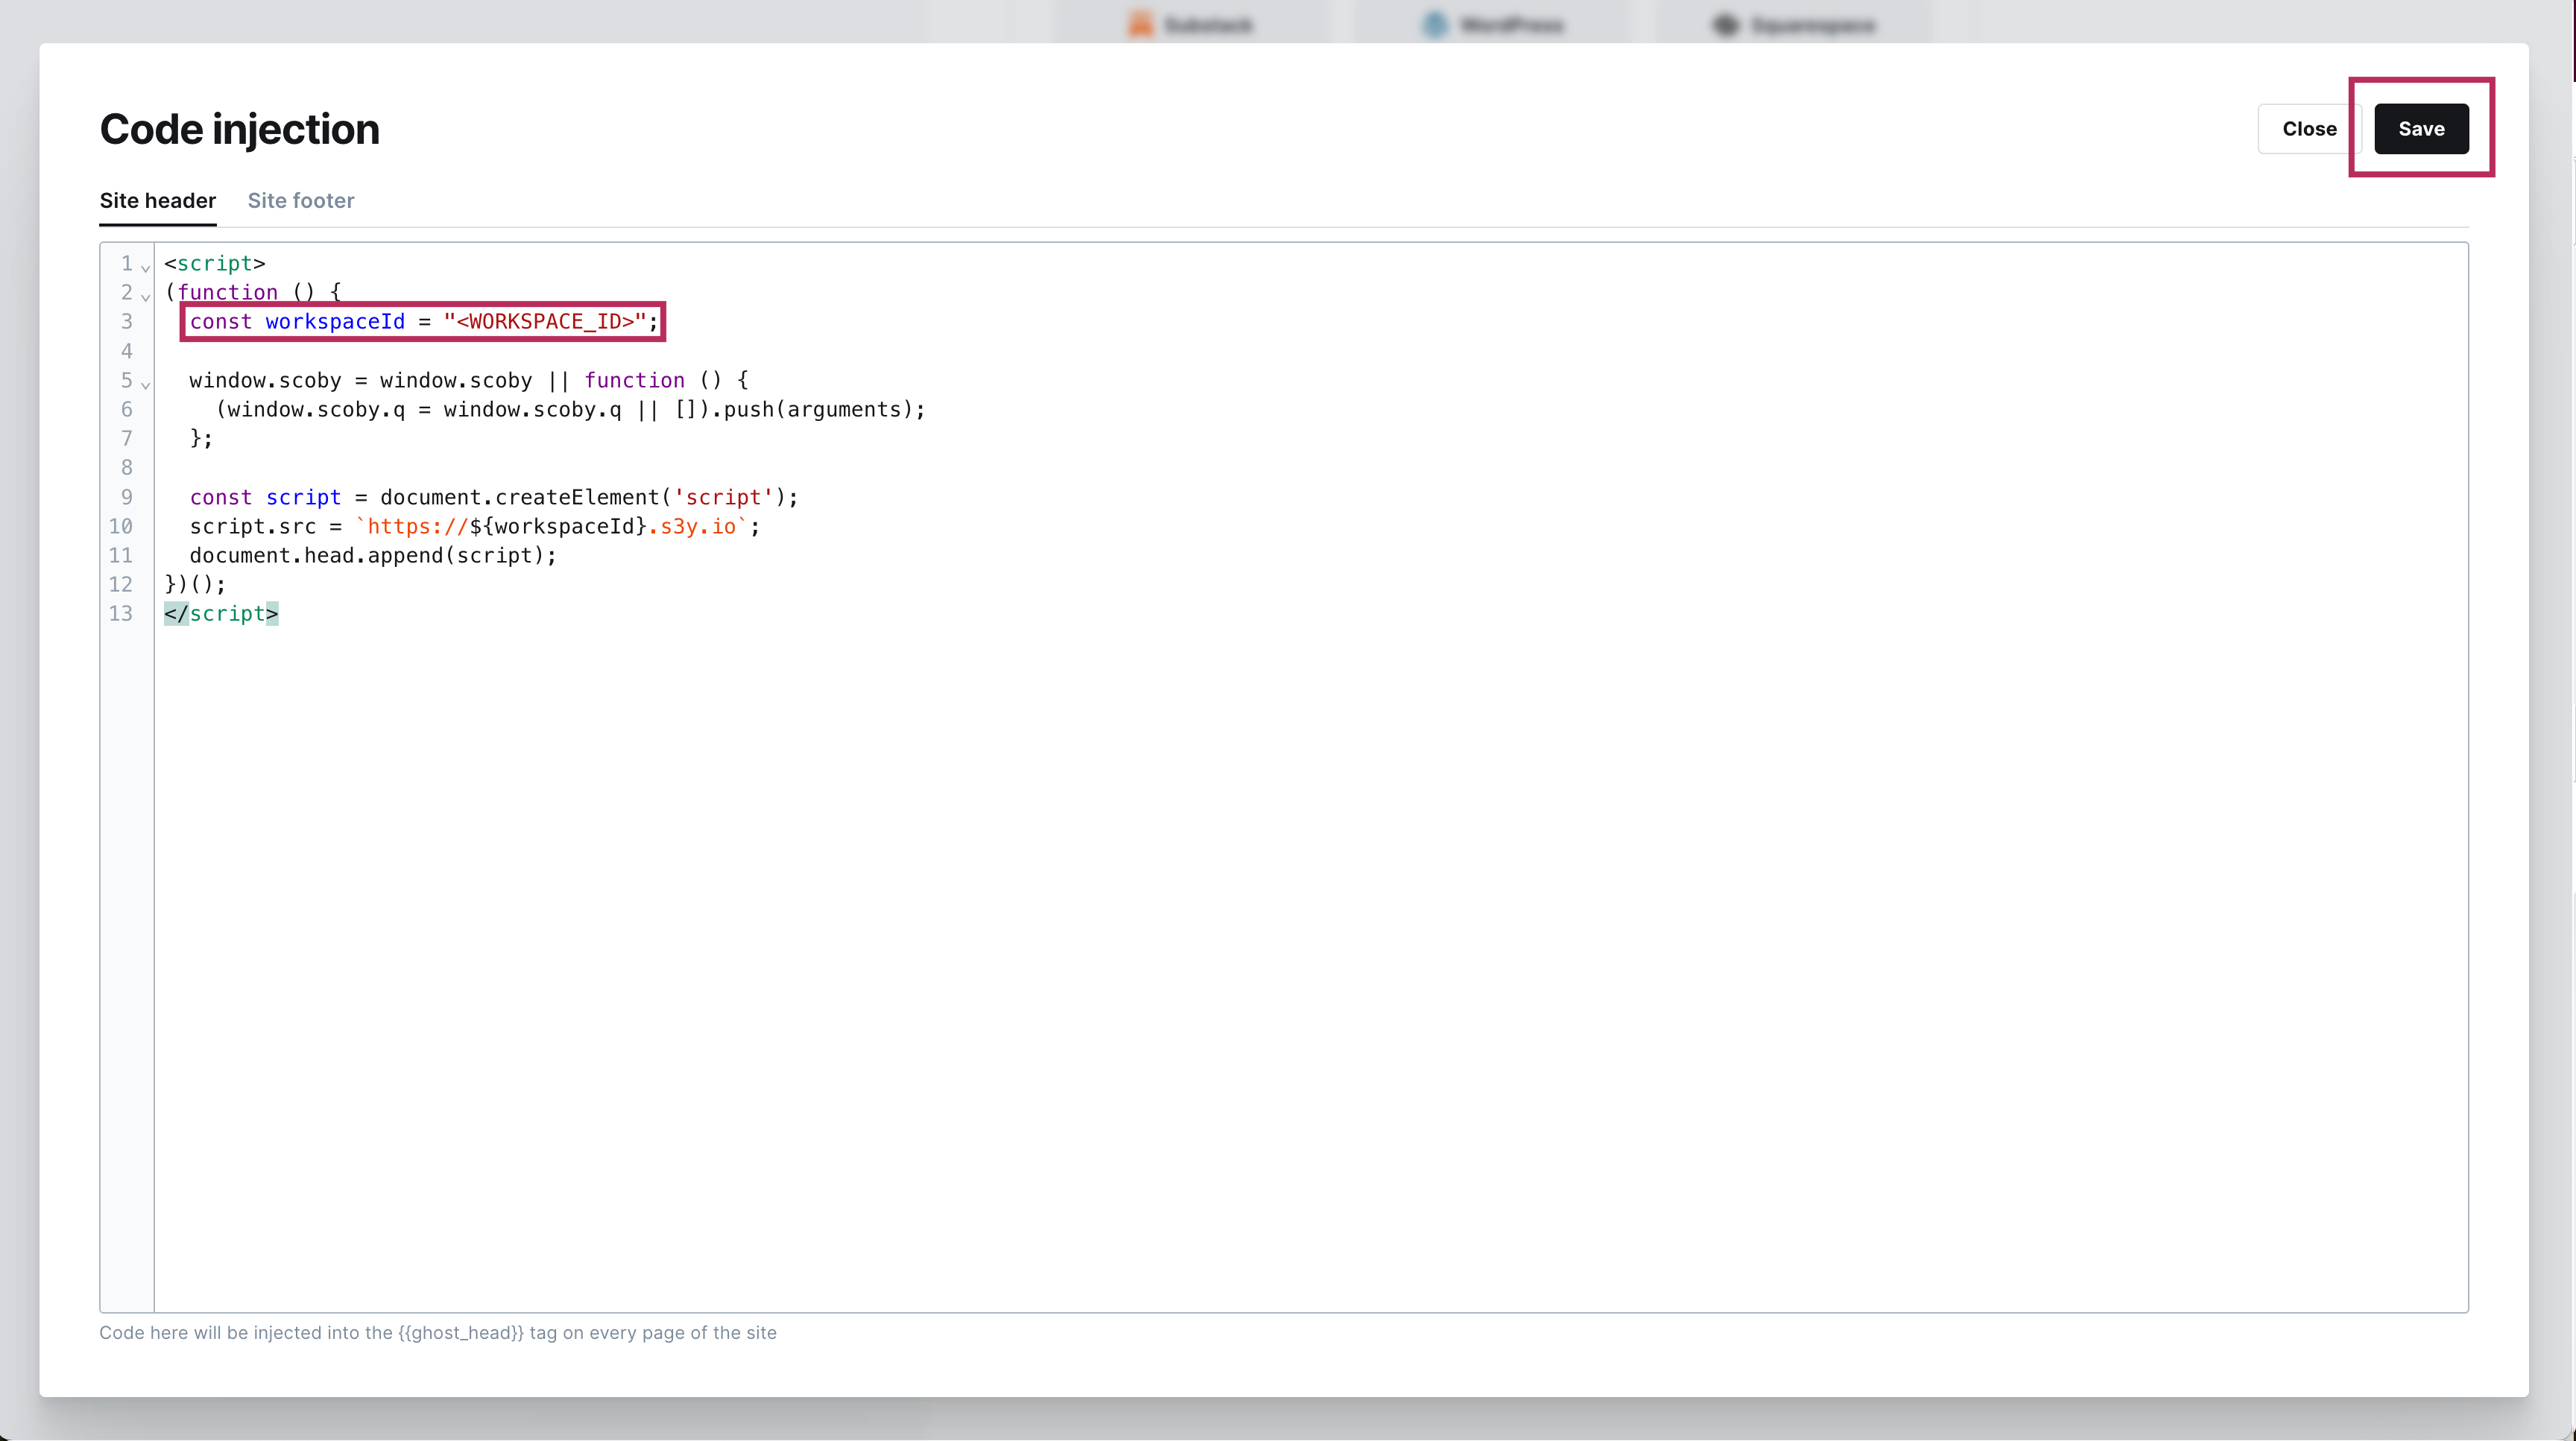Screen dimensions: 2576x1441
Task: Click the "<WORKSPACE_ID>" string in line 3
Action: point(544,322)
